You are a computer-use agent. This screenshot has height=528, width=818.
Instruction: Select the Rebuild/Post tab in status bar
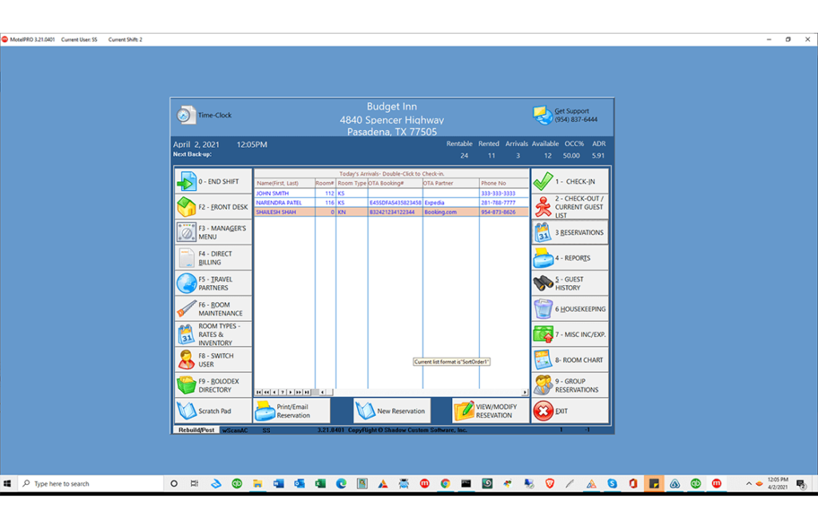196,431
